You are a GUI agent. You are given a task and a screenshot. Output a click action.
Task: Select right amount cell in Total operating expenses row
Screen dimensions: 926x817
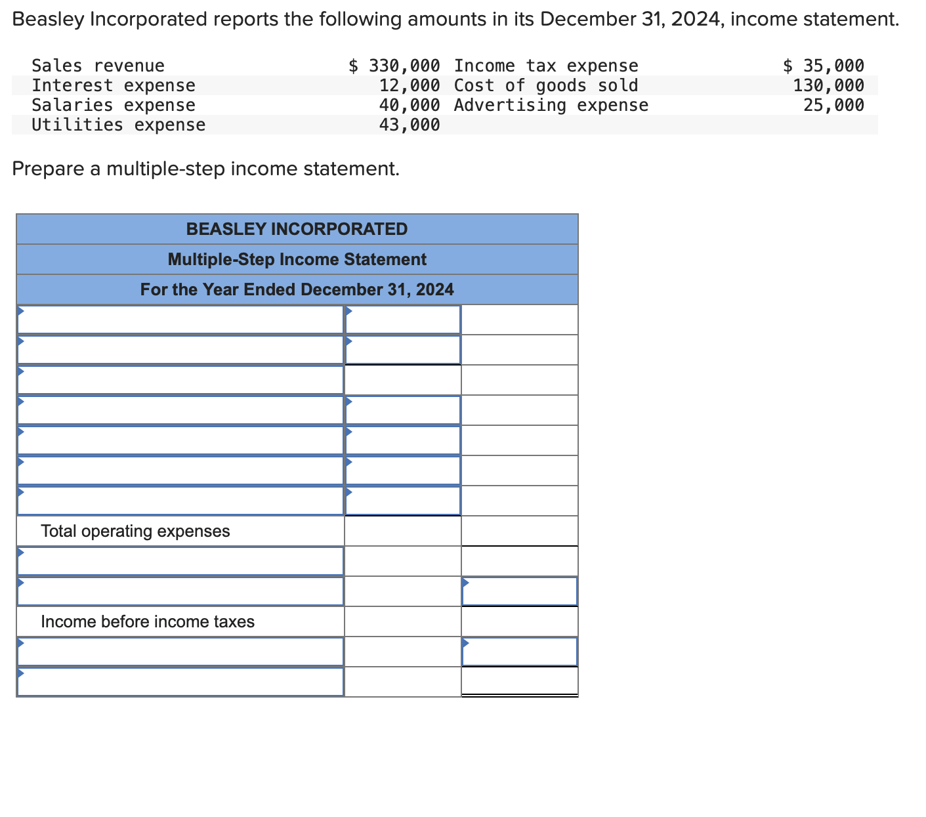coord(520,531)
